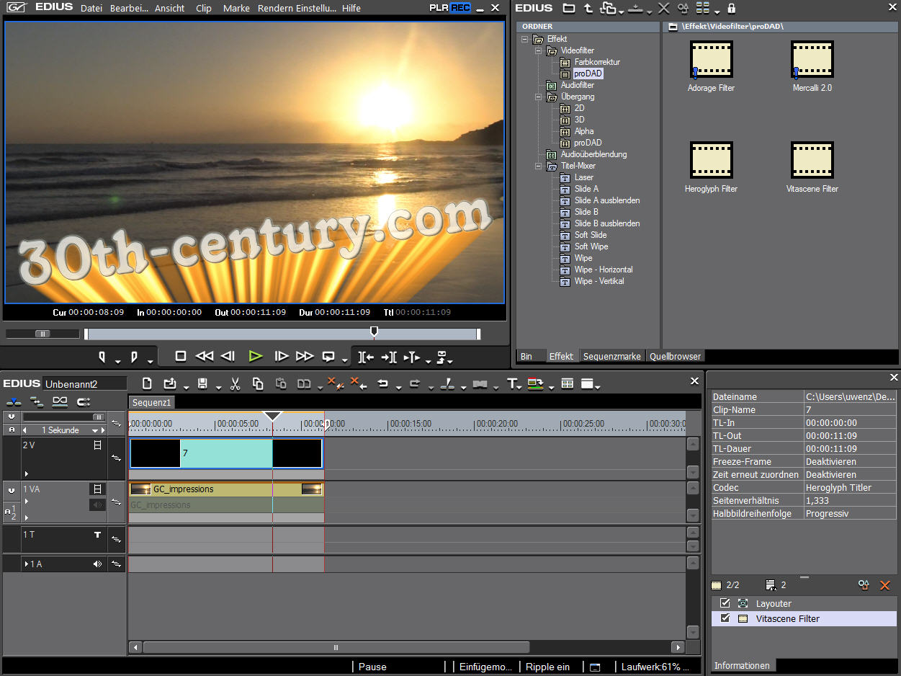Click the orange X delete effect icon
This screenshot has width=901, height=676.
tap(885, 585)
